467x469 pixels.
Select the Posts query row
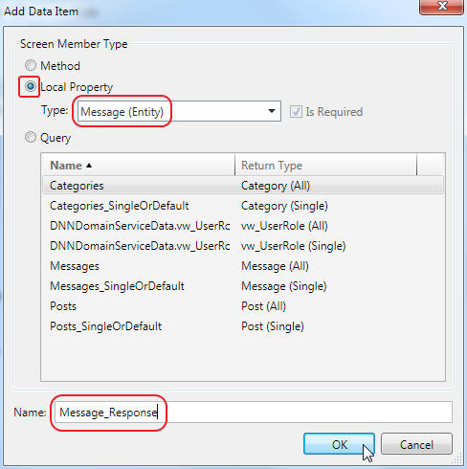pyautogui.click(x=243, y=306)
